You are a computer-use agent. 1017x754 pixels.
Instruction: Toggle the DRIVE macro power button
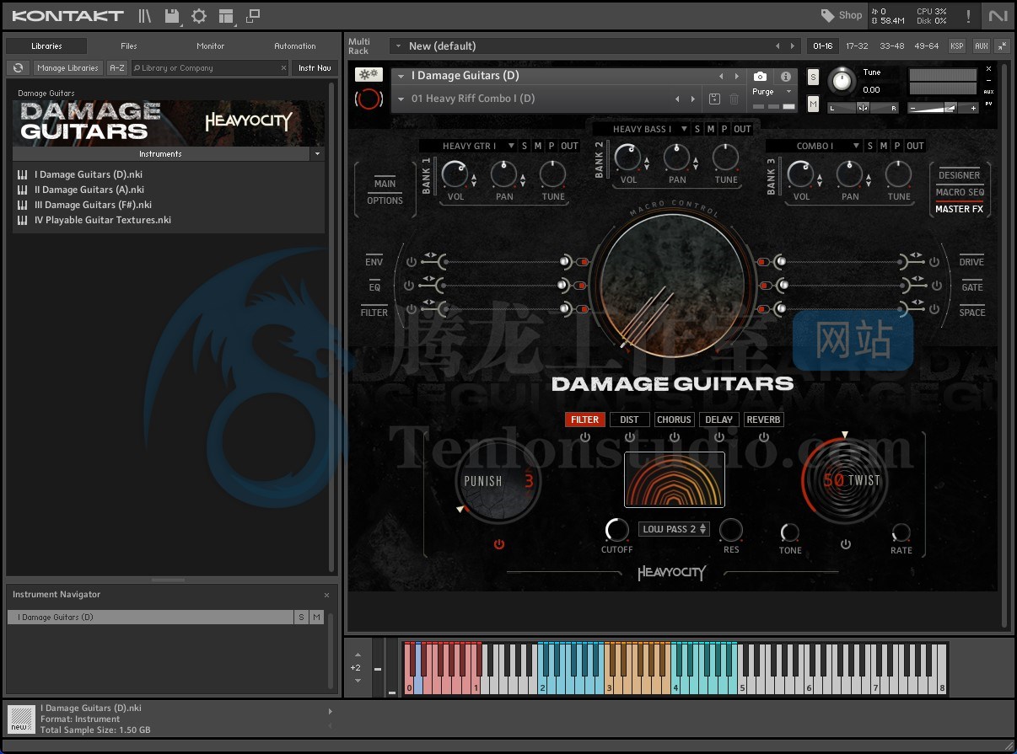click(x=934, y=262)
